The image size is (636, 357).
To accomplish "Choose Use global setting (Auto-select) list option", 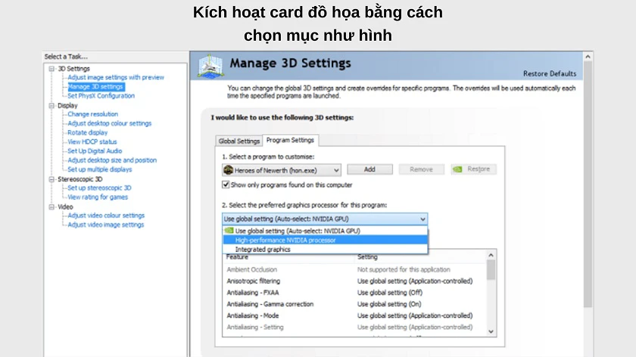I will click(325, 231).
